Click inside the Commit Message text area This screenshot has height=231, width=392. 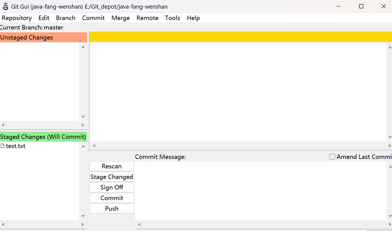[260, 191]
